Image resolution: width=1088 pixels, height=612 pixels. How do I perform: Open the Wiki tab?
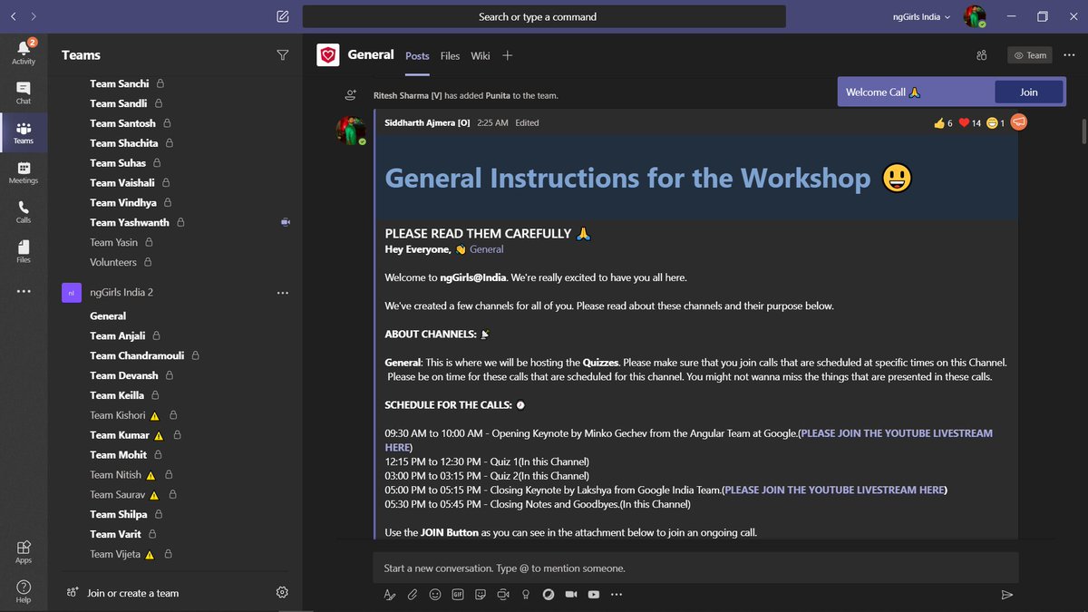coord(481,55)
